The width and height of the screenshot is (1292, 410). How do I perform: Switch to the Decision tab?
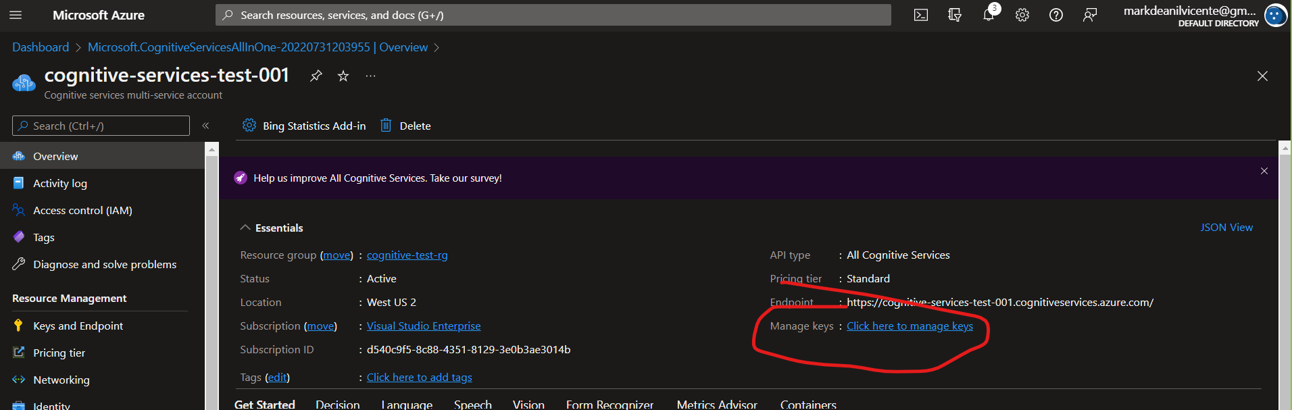(337, 404)
